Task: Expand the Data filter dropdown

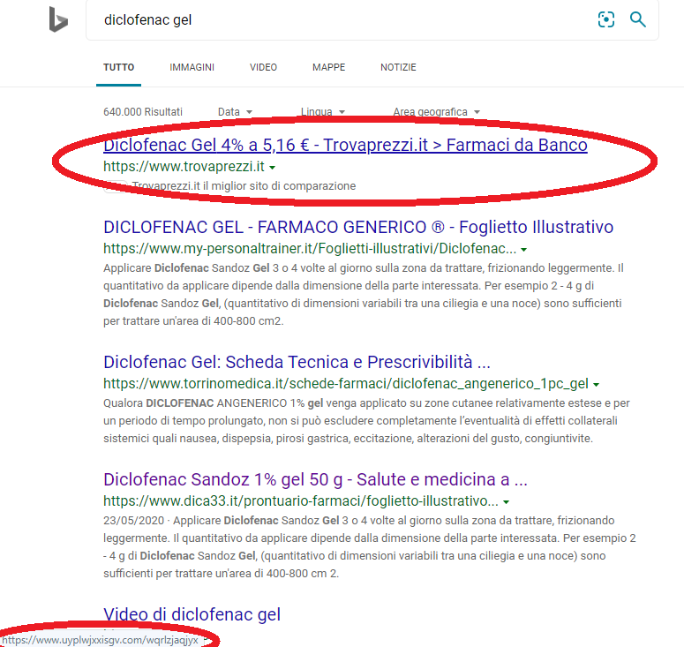Action: [x=235, y=112]
